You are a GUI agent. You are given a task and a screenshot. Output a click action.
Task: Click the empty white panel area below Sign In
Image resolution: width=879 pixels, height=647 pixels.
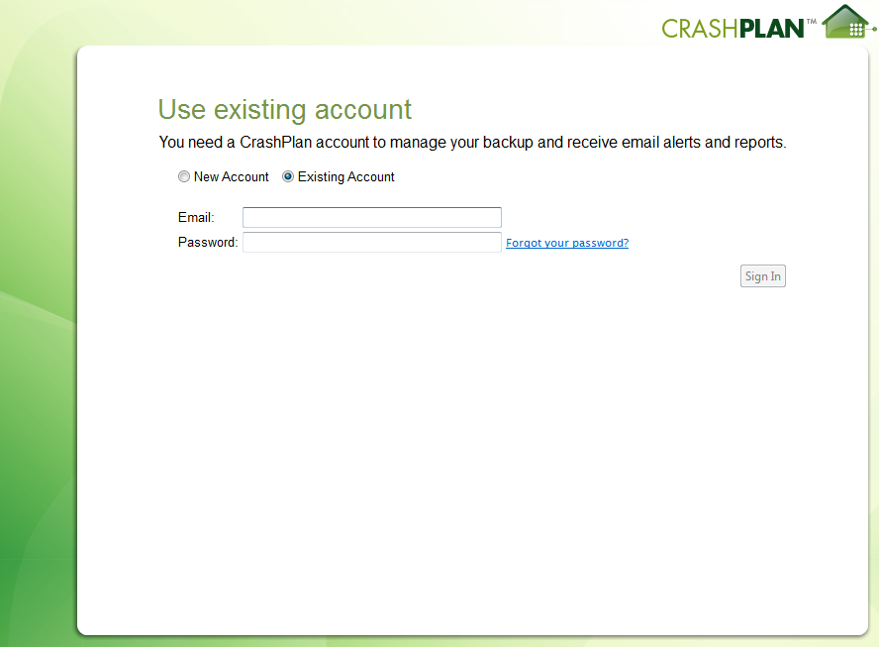(x=472, y=446)
